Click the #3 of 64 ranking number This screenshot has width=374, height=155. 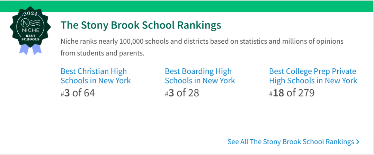(78, 93)
